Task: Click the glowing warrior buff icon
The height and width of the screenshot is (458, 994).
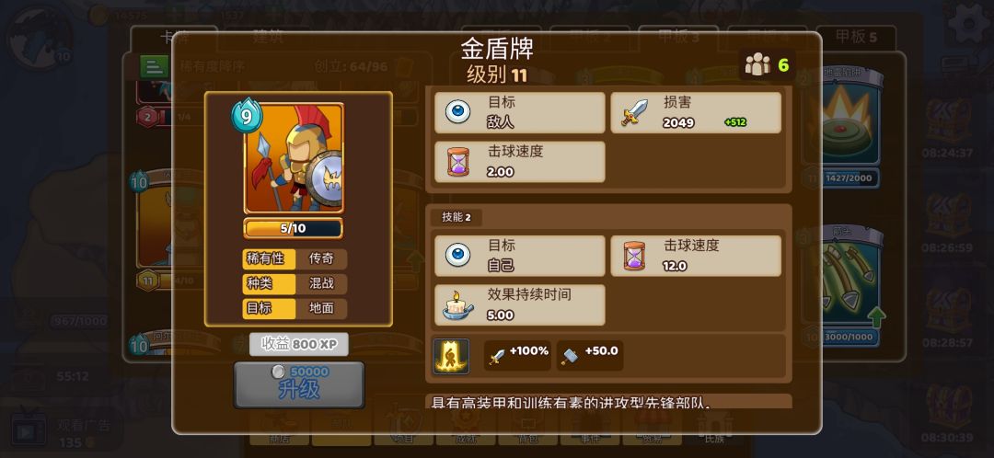Action: click(451, 356)
